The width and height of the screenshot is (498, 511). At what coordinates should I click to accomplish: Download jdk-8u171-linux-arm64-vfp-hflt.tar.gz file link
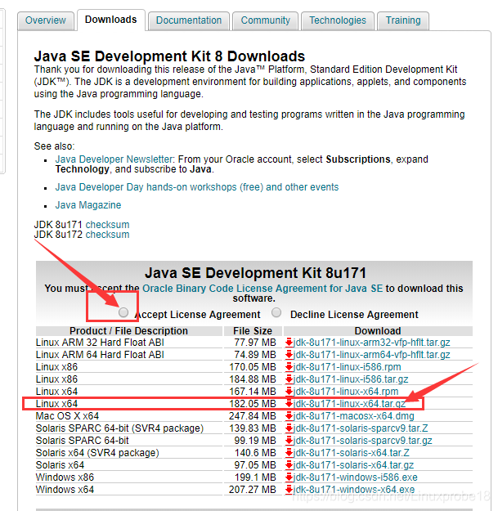click(x=371, y=355)
